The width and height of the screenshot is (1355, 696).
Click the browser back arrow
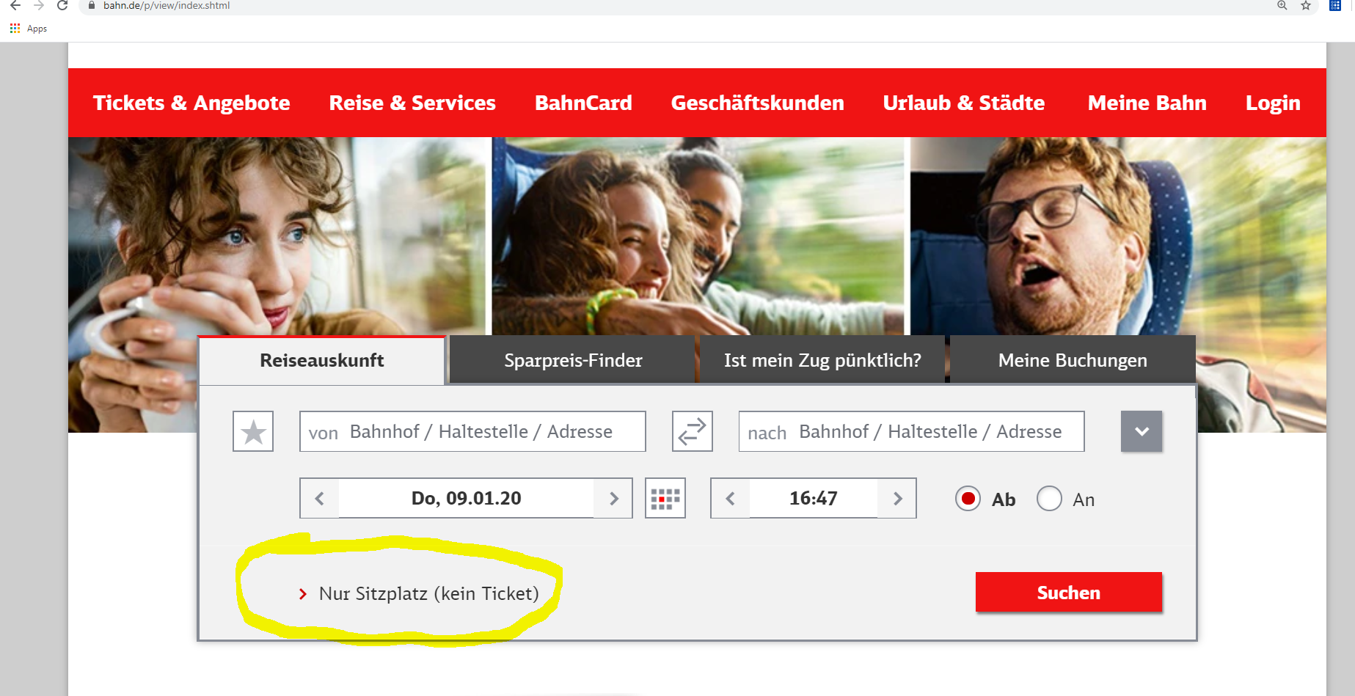click(x=15, y=6)
